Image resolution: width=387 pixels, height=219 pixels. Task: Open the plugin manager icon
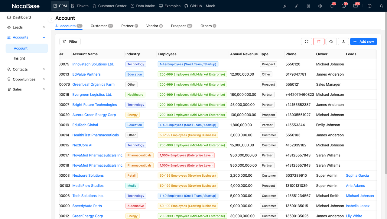[297, 6]
